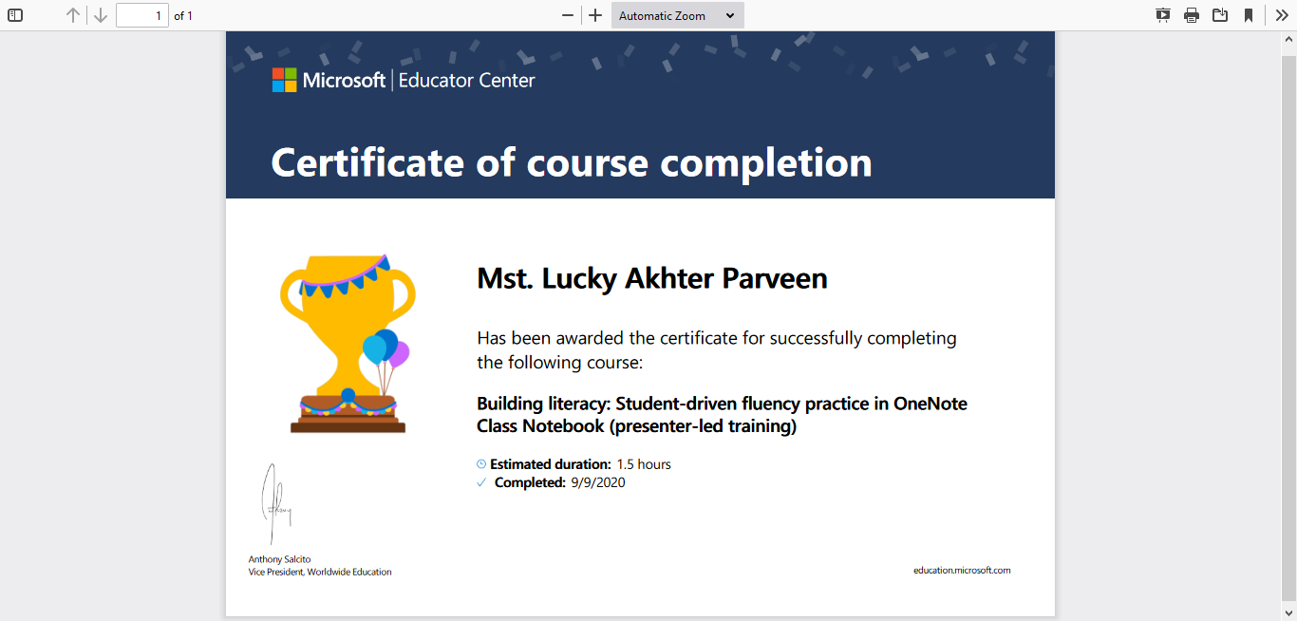Click the clock icon beside Estimated duration
Viewport: 1297px width, 621px height.
[x=481, y=464]
